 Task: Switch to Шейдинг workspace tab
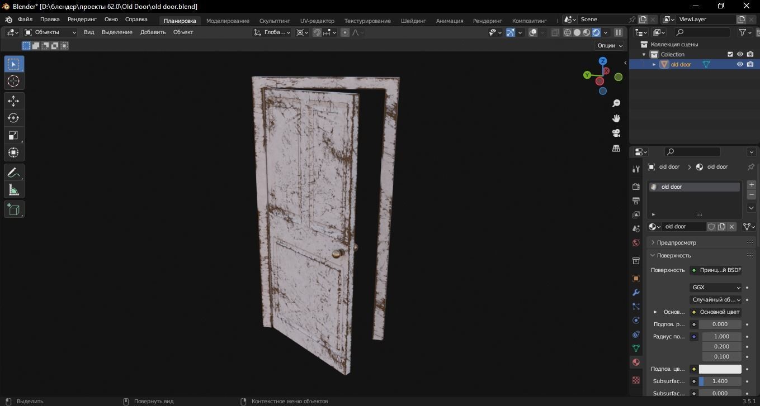click(413, 21)
